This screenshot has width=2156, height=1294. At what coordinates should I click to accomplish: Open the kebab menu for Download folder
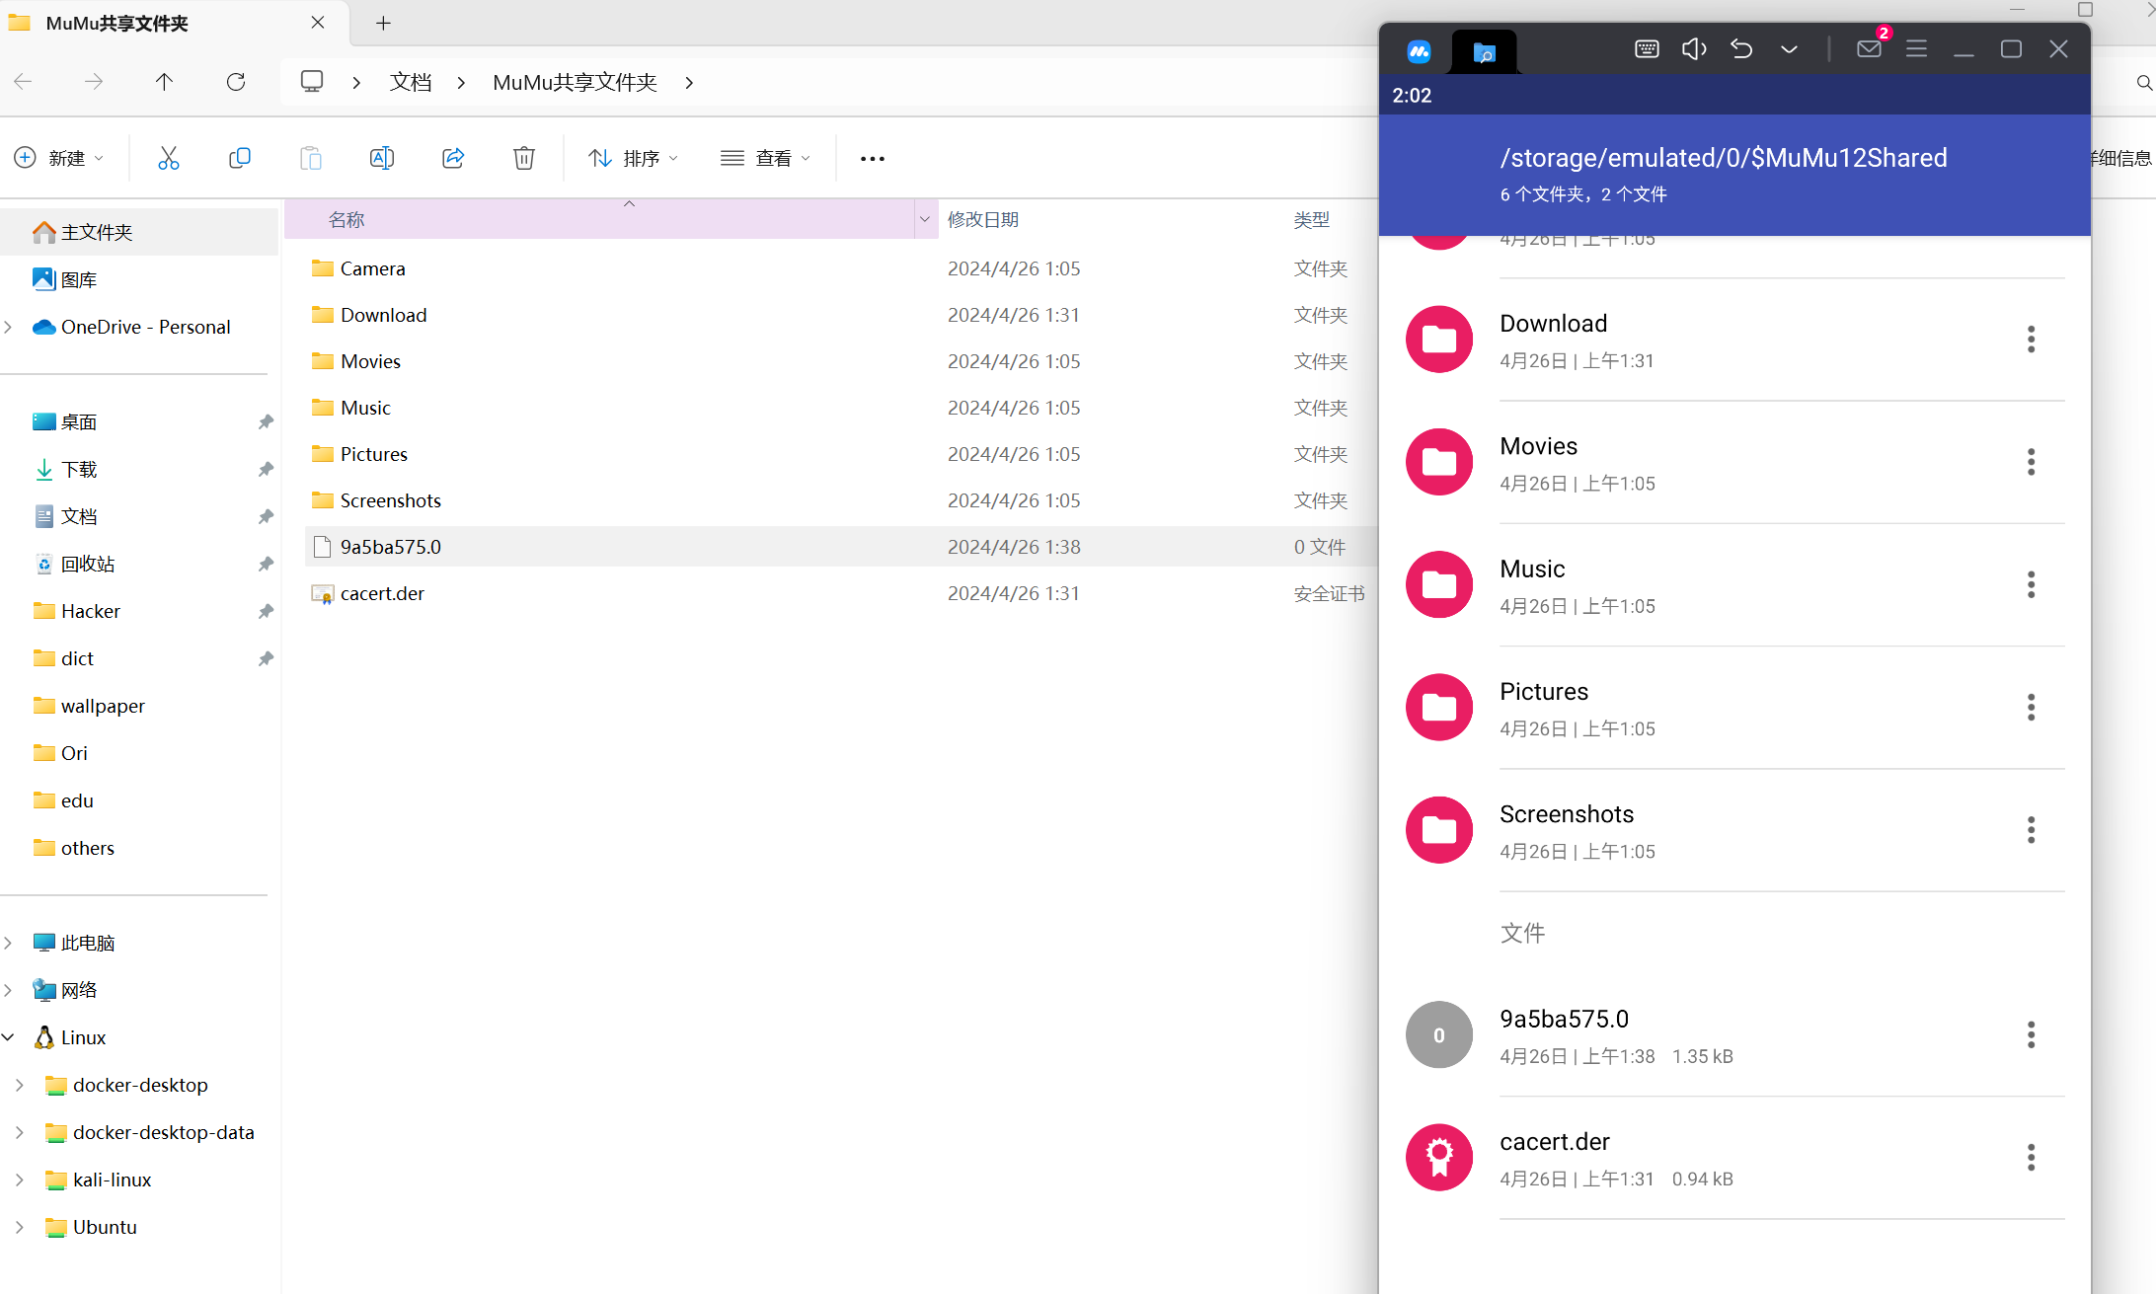(2031, 339)
